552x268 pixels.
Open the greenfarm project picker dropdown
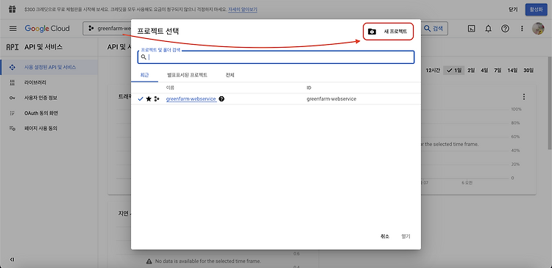coord(107,29)
